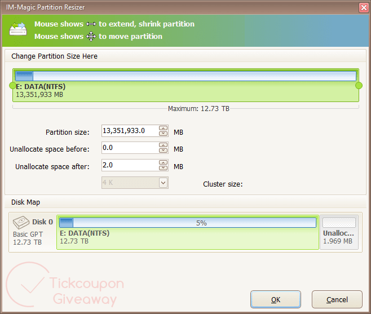This screenshot has width=371, height=314.
Task: Click the Cancel button
Action: [x=337, y=299]
